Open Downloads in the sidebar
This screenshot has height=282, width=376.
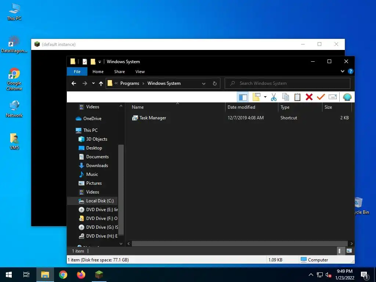tap(97, 166)
